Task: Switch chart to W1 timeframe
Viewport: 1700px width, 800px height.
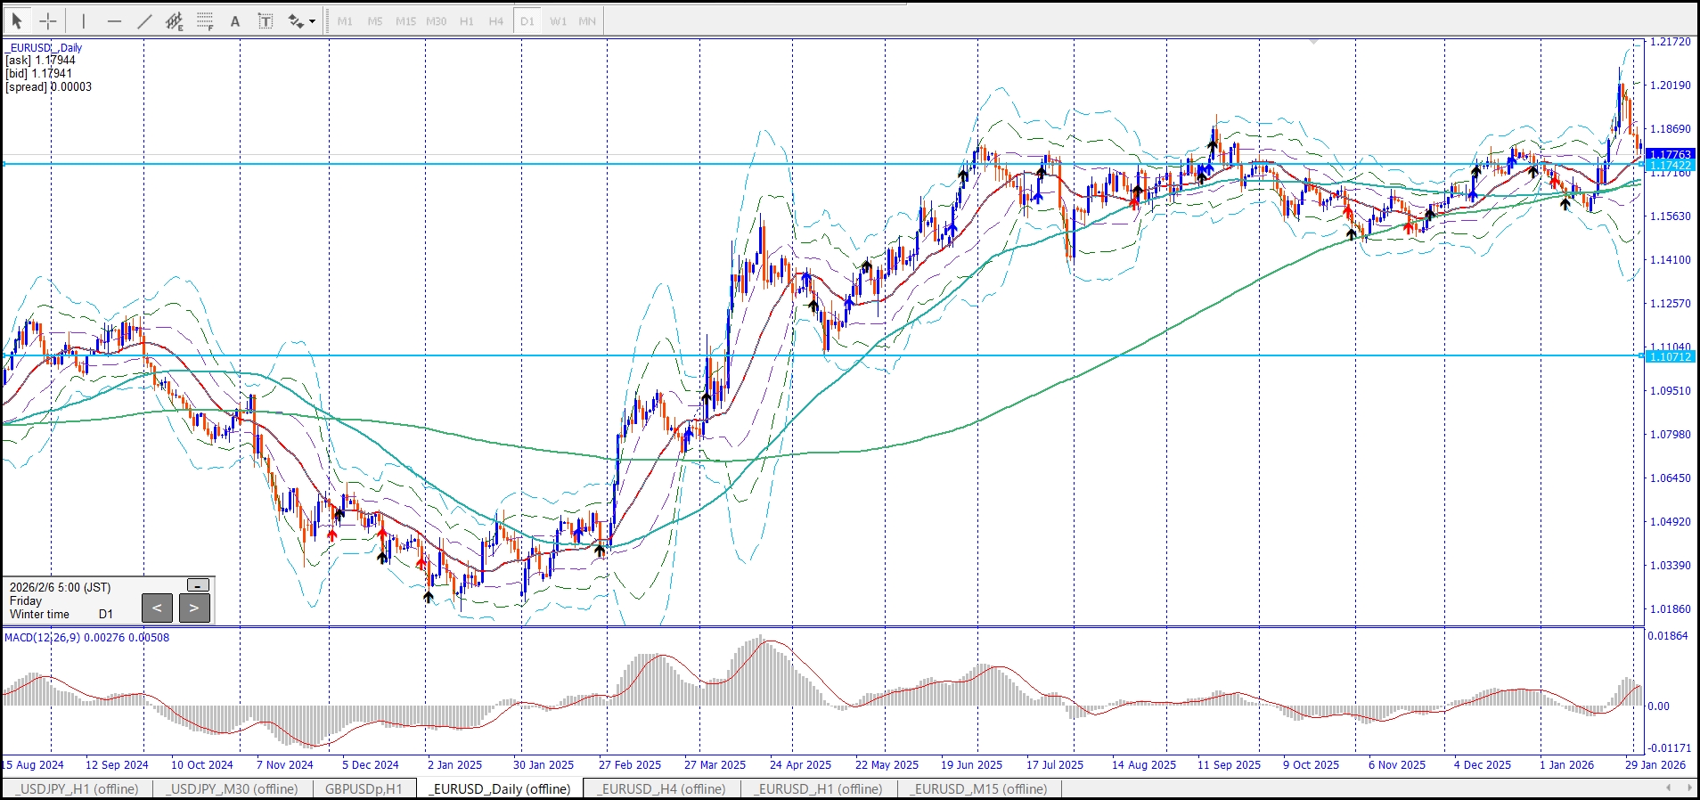Action: (558, 20)
